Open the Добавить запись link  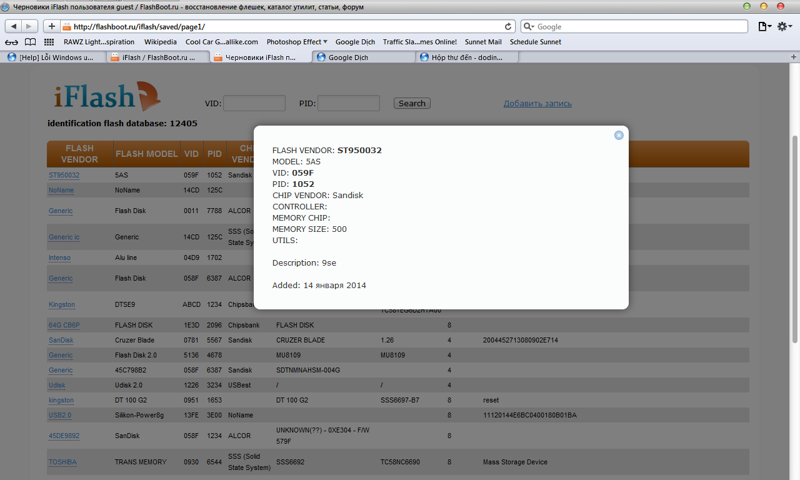coord(537,104)
